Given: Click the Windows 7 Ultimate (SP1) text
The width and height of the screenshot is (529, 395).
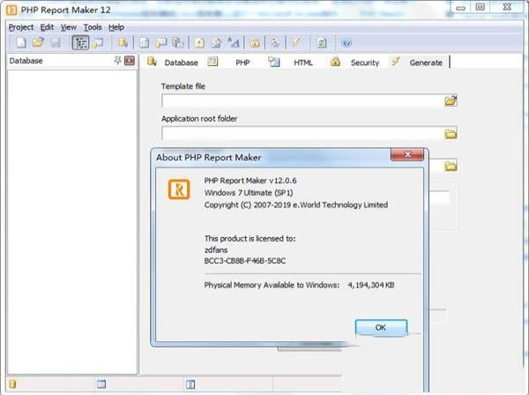Looking at the screenshot, I should pyautogui.click(x=249, y=192).
